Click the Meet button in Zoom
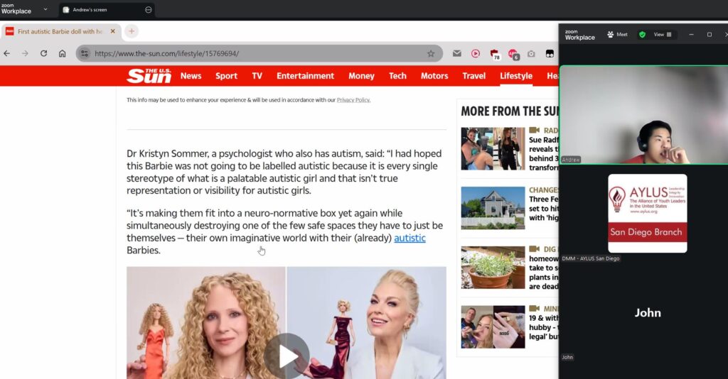The width and height of the screenshot is (728, 379). (617, 34)
